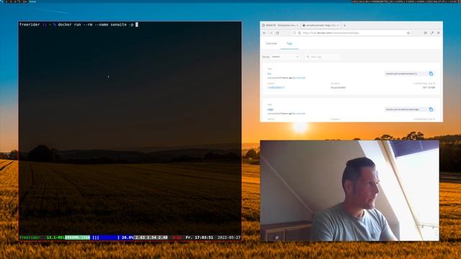
Task: Switch to the SENAITE browser tab
Action: 280,26
